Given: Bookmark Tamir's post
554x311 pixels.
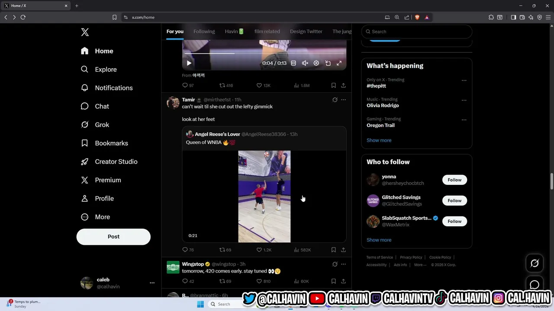Looking at the screenshot, I should tap(333, 250).
